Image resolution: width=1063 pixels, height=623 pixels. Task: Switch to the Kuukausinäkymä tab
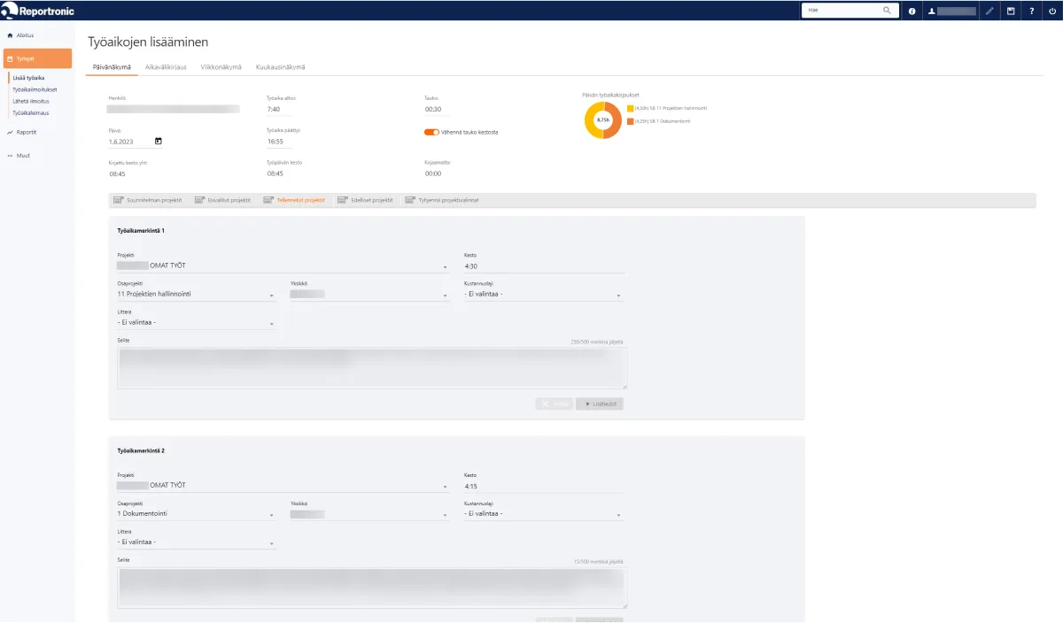click(x=280, y=67)
